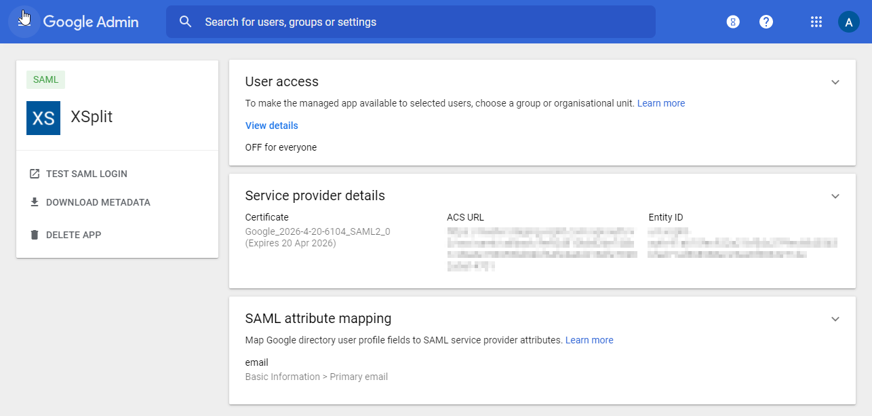
Task: Click the DOWNLOAD METADATA label
Action: (x=98, y=202)
